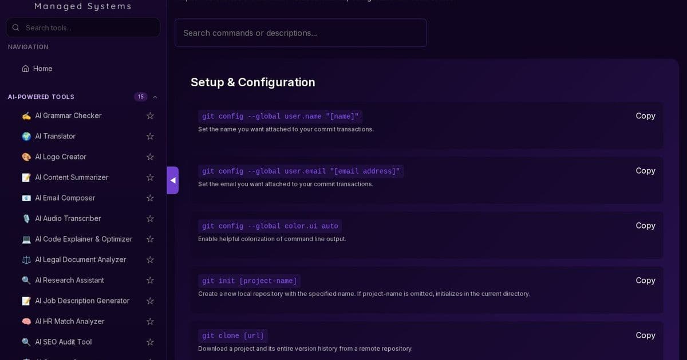The width and height of the screenshot is (687, 360).
Task: Click the sidebar collapse arrow
Action: coord(172,180)
